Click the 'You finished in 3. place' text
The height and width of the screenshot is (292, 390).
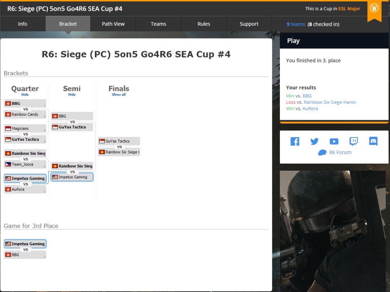pos(313,60)
